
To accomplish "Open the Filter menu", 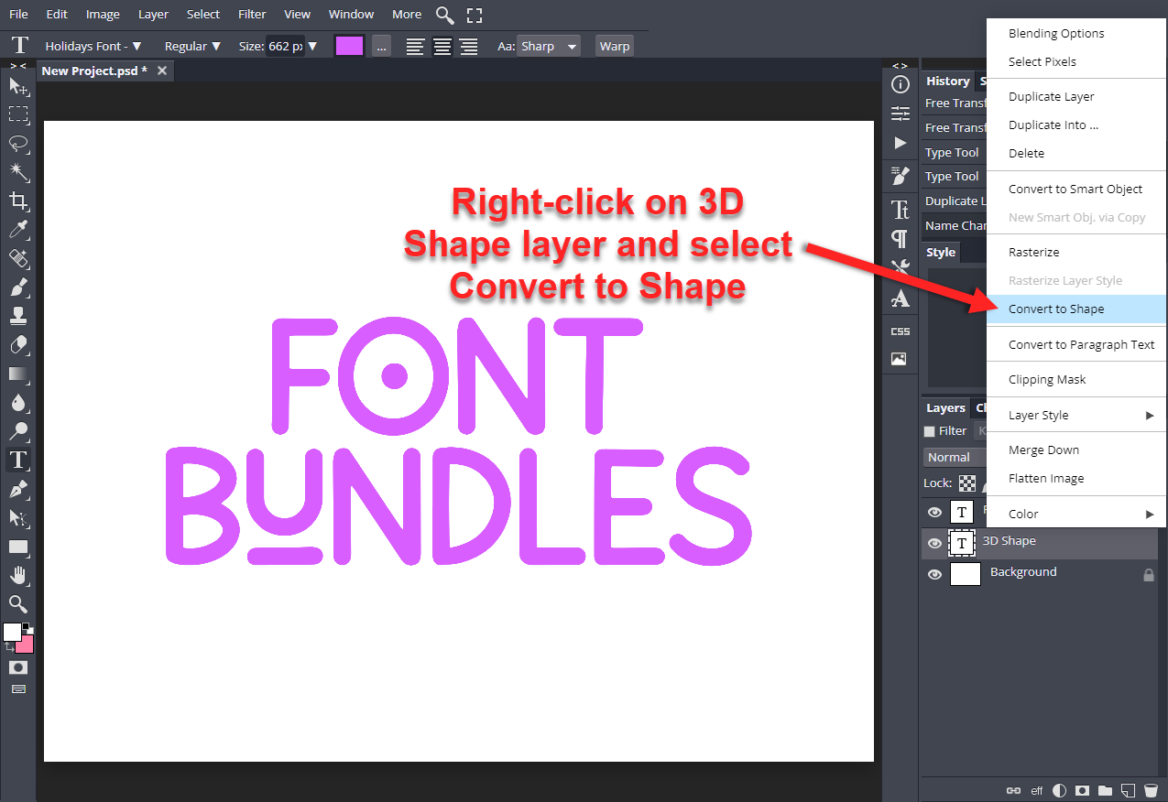I will click(x=252, y=14).
